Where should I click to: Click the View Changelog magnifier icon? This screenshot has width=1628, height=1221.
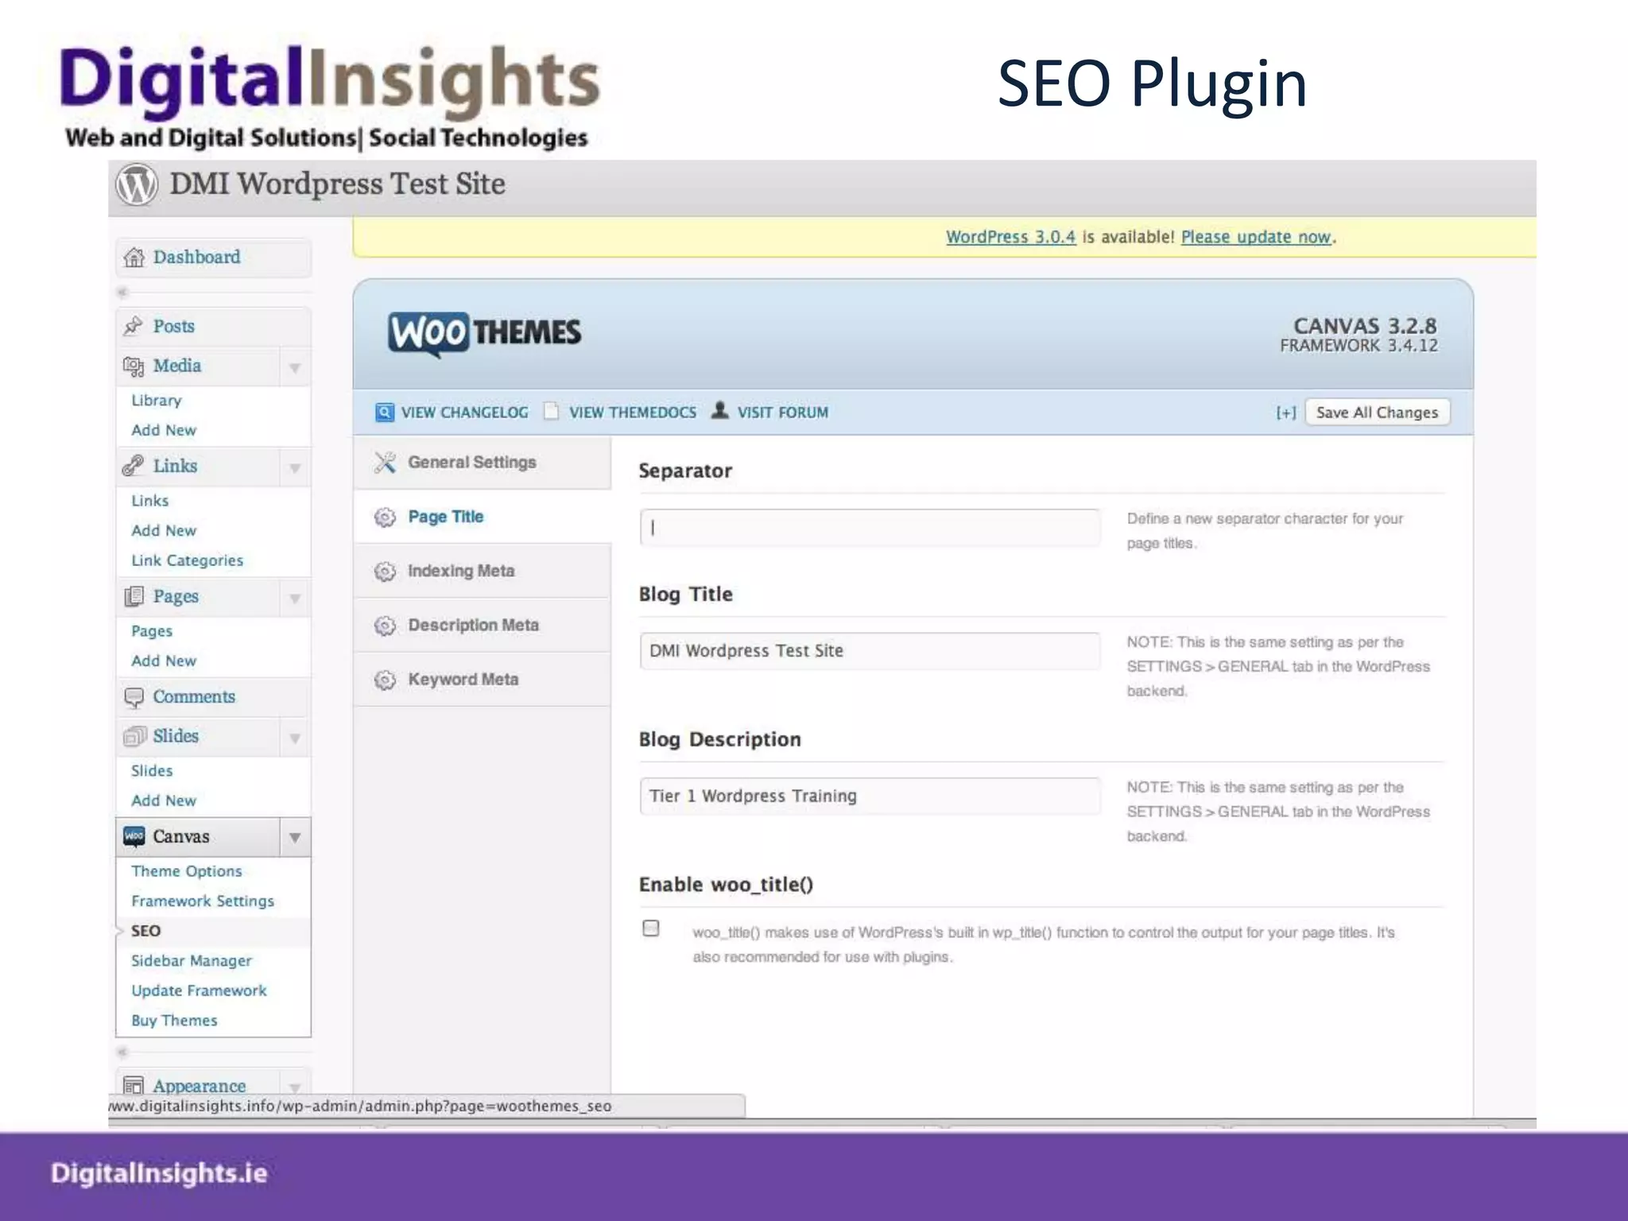click(385, 412)
